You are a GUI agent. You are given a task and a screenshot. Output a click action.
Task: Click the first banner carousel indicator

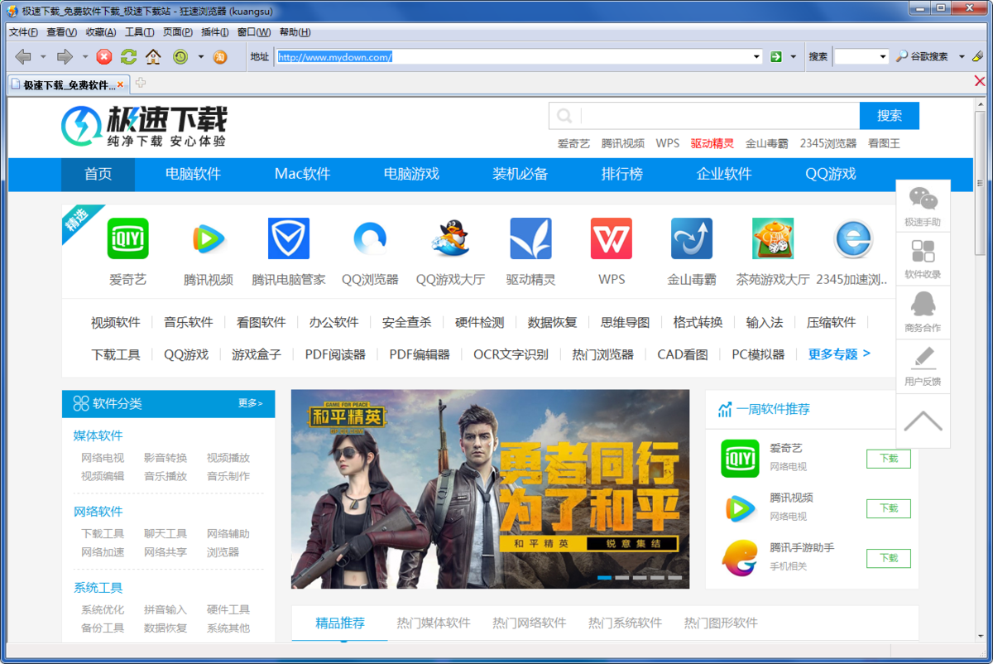click(604, 577)
